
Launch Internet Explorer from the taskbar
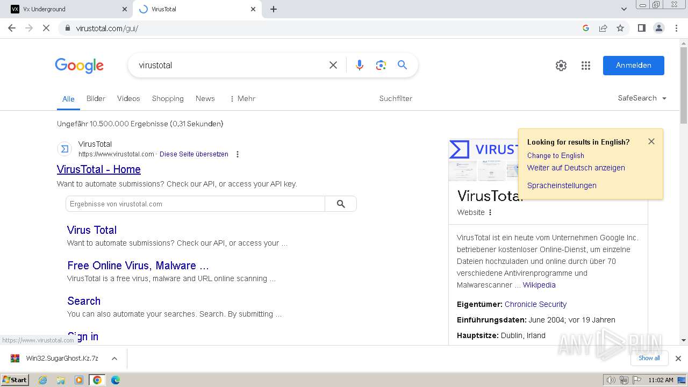pyautogui.click(x=43, y=380)
